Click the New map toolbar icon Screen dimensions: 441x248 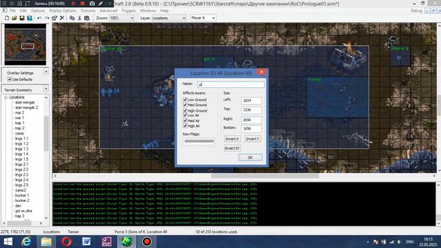tap(7, 19)
